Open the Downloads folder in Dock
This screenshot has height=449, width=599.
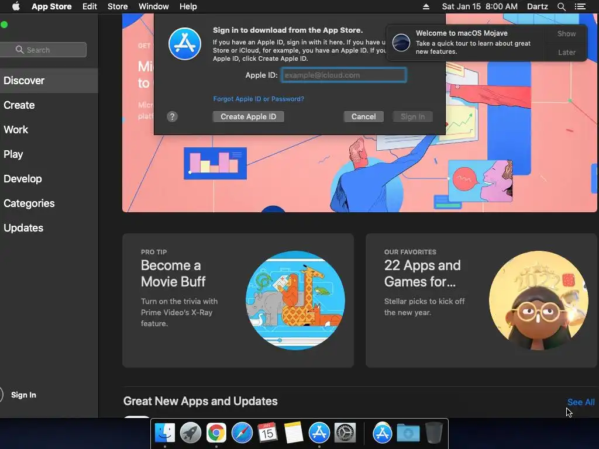[408, 433]
